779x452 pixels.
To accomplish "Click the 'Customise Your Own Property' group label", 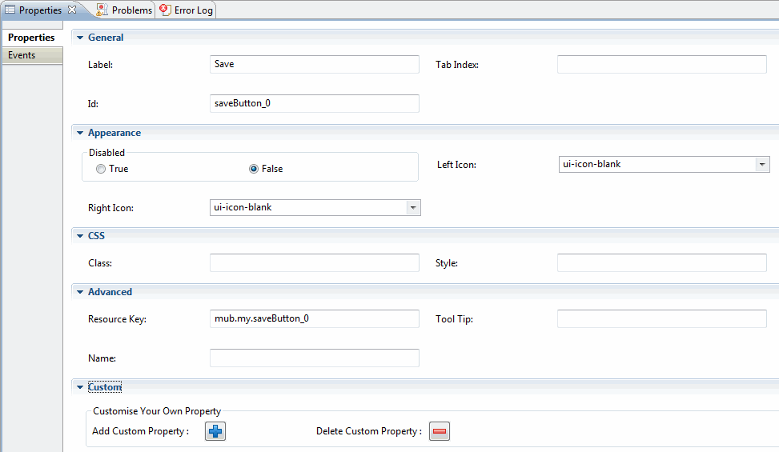I will tap(157, 411).
